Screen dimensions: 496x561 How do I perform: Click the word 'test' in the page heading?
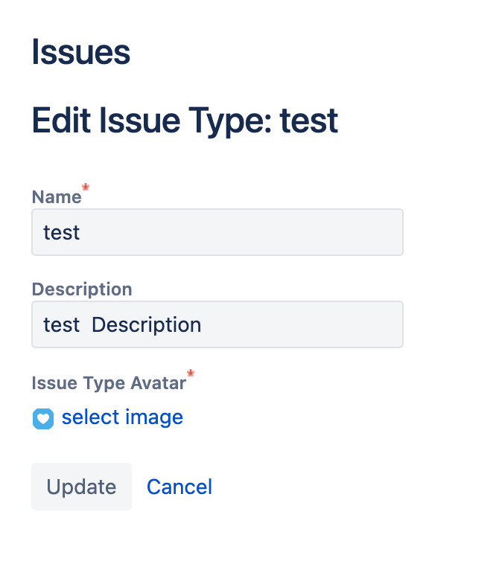tap(309, 121)
